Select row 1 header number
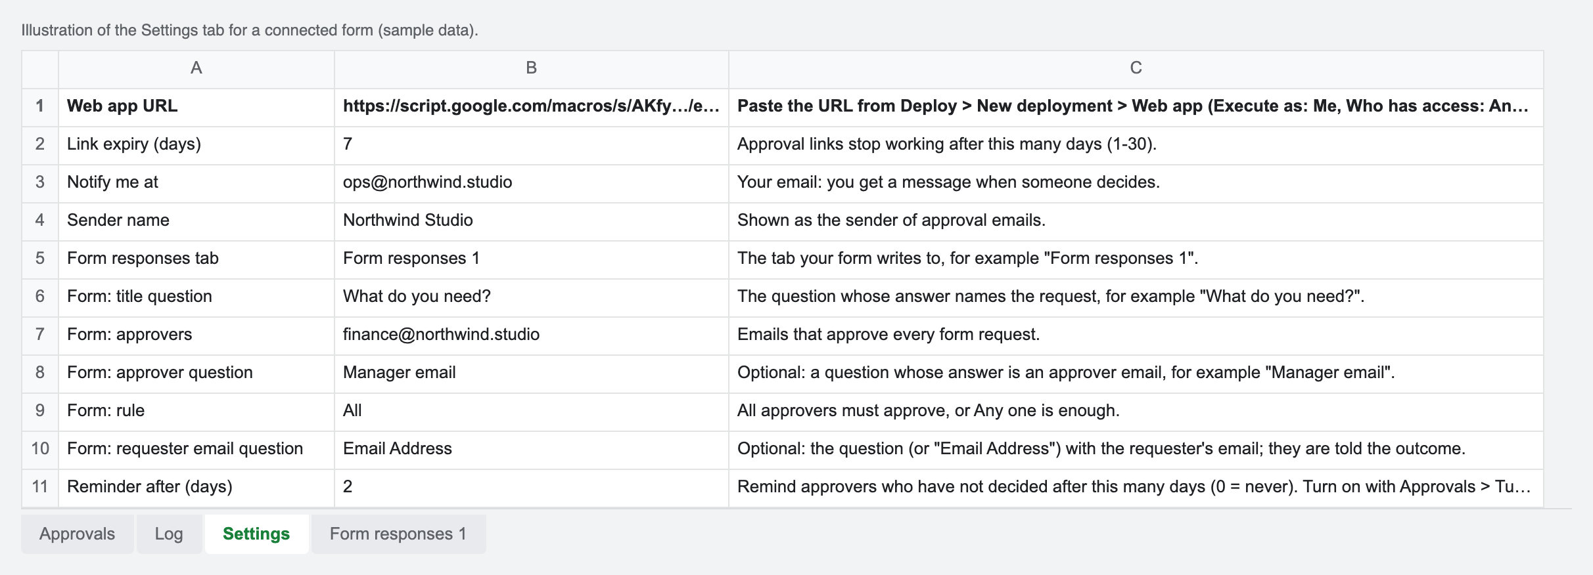This screenshot has height=575, width=1593. 40,107
